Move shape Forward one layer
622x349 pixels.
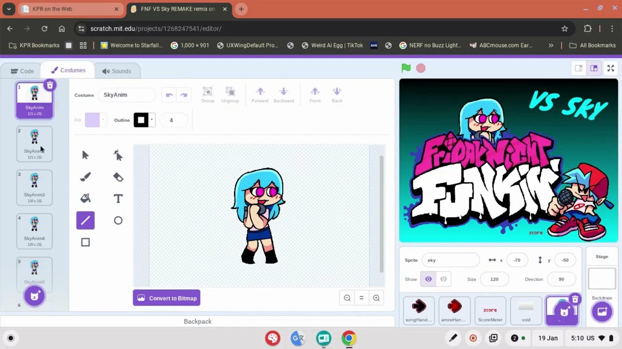click(260, 95)
